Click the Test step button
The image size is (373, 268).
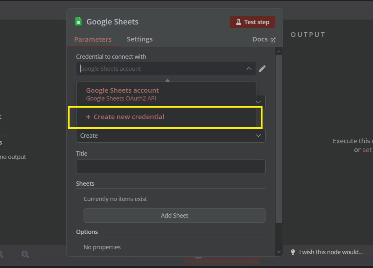252,22
